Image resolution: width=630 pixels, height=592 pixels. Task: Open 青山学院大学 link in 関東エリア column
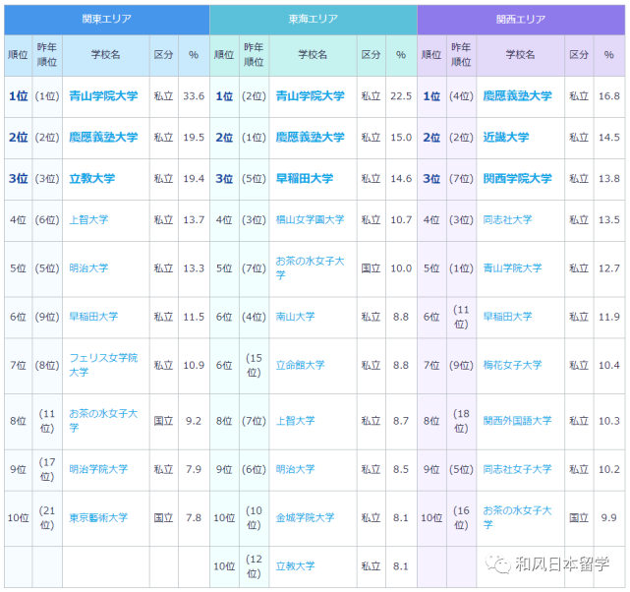pos(103,96)
